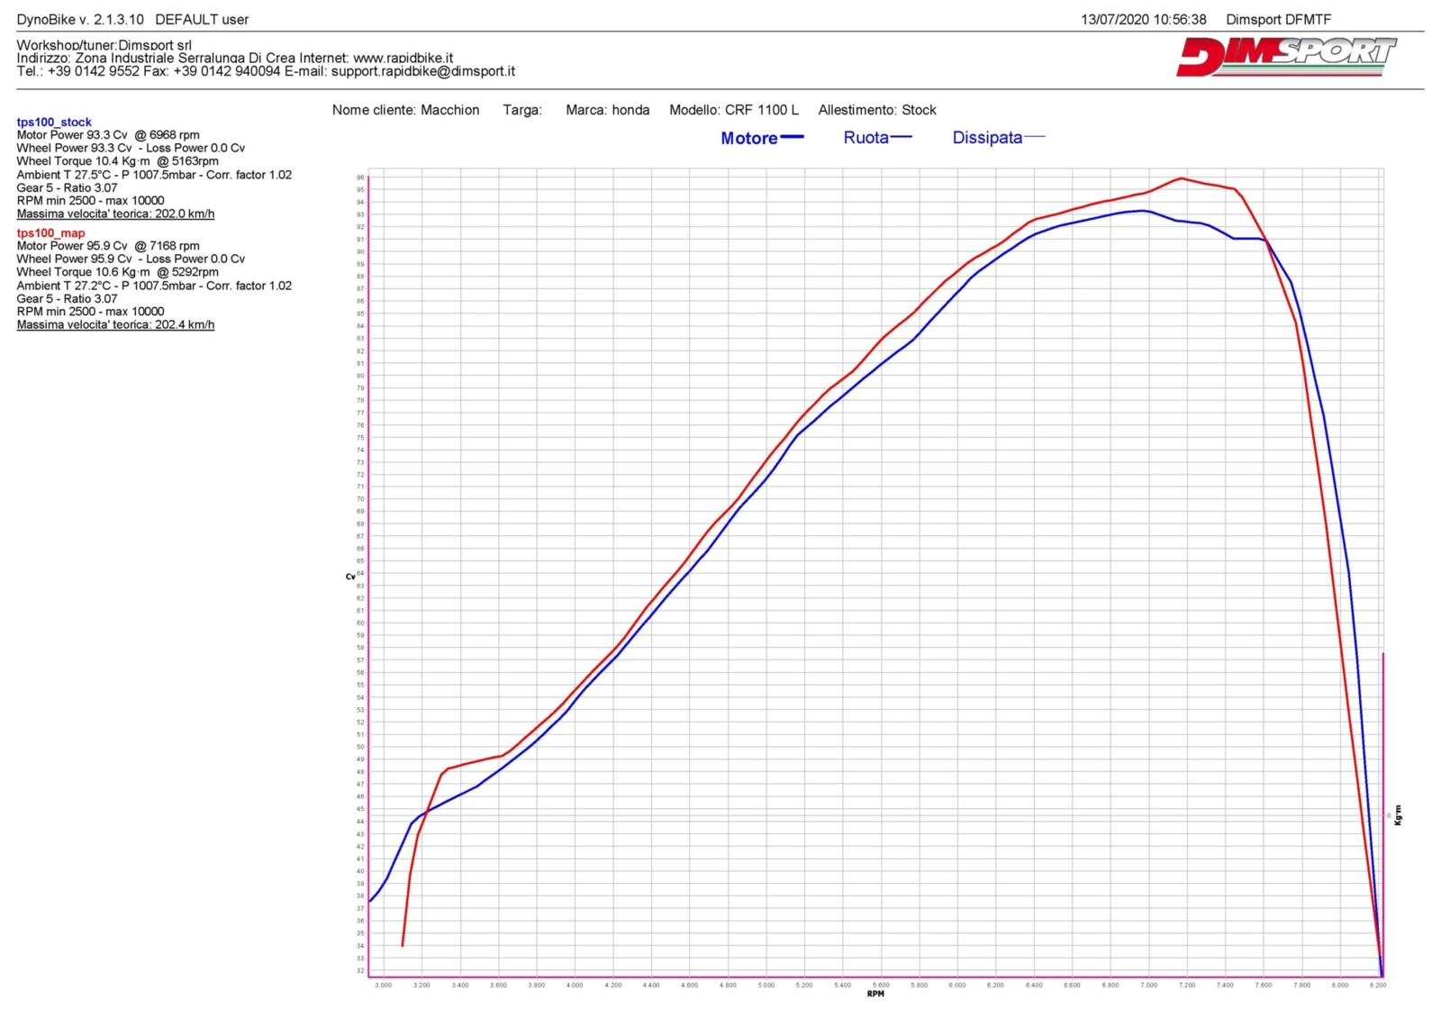Click the Nome cliente: Macchion field
The width and height of the screenshot is (1441, 1019).
coord(405,110)
